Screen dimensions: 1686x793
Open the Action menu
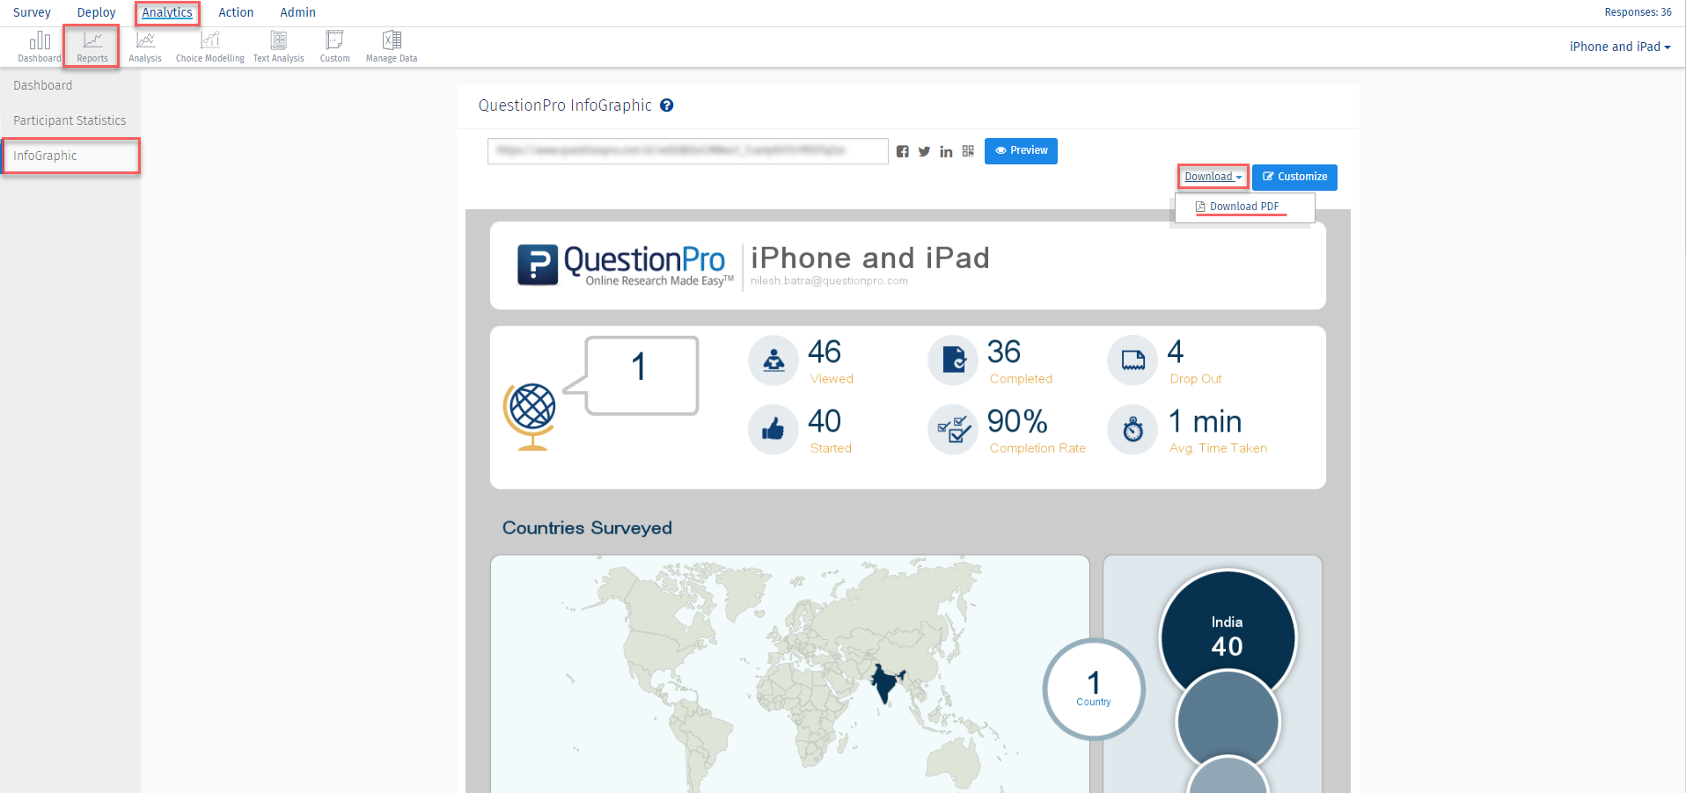[x=236, y=12]
